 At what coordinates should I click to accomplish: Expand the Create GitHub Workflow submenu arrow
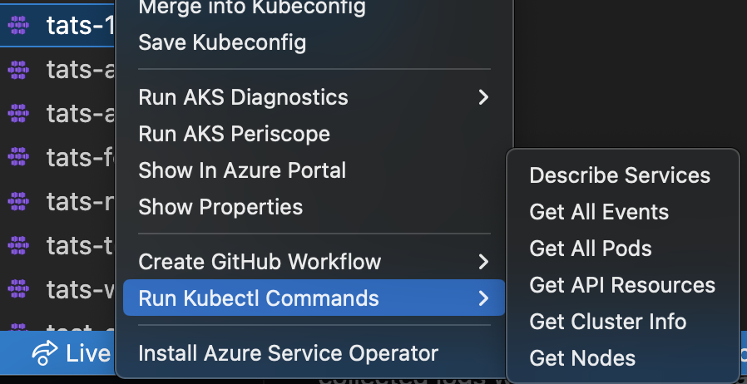483,262
